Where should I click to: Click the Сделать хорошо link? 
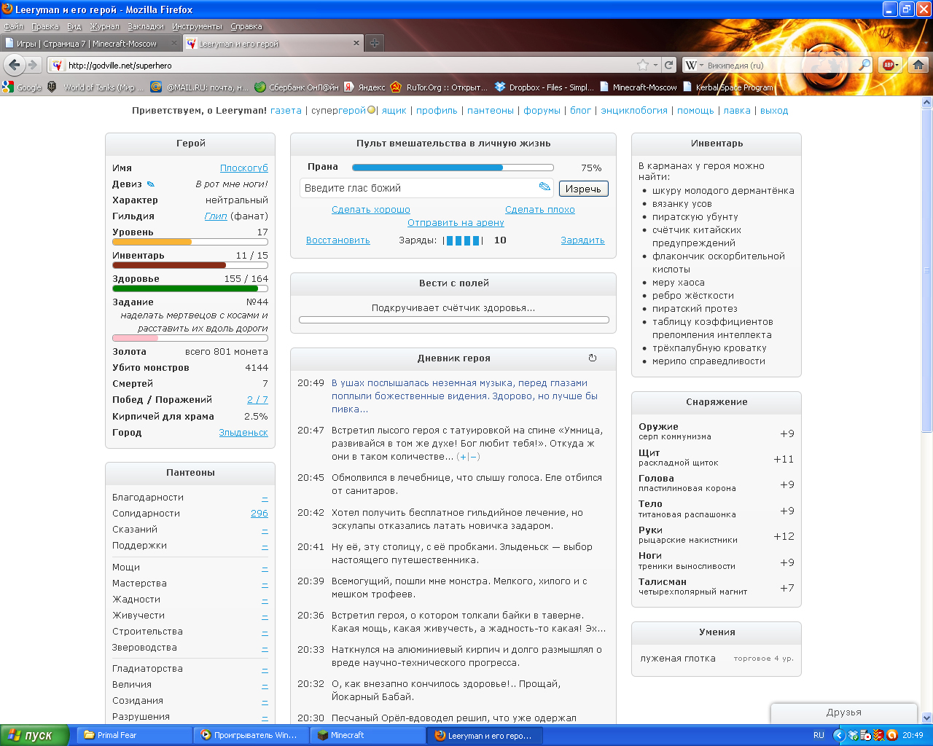click(x=370, y=210)
